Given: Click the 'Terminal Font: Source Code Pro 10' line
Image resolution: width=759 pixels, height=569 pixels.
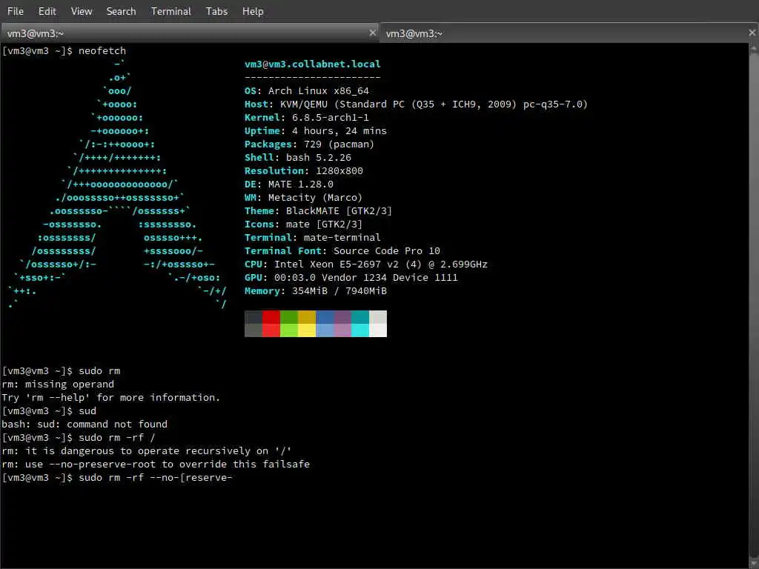Looking at the screenshot, I should (342, 250).
